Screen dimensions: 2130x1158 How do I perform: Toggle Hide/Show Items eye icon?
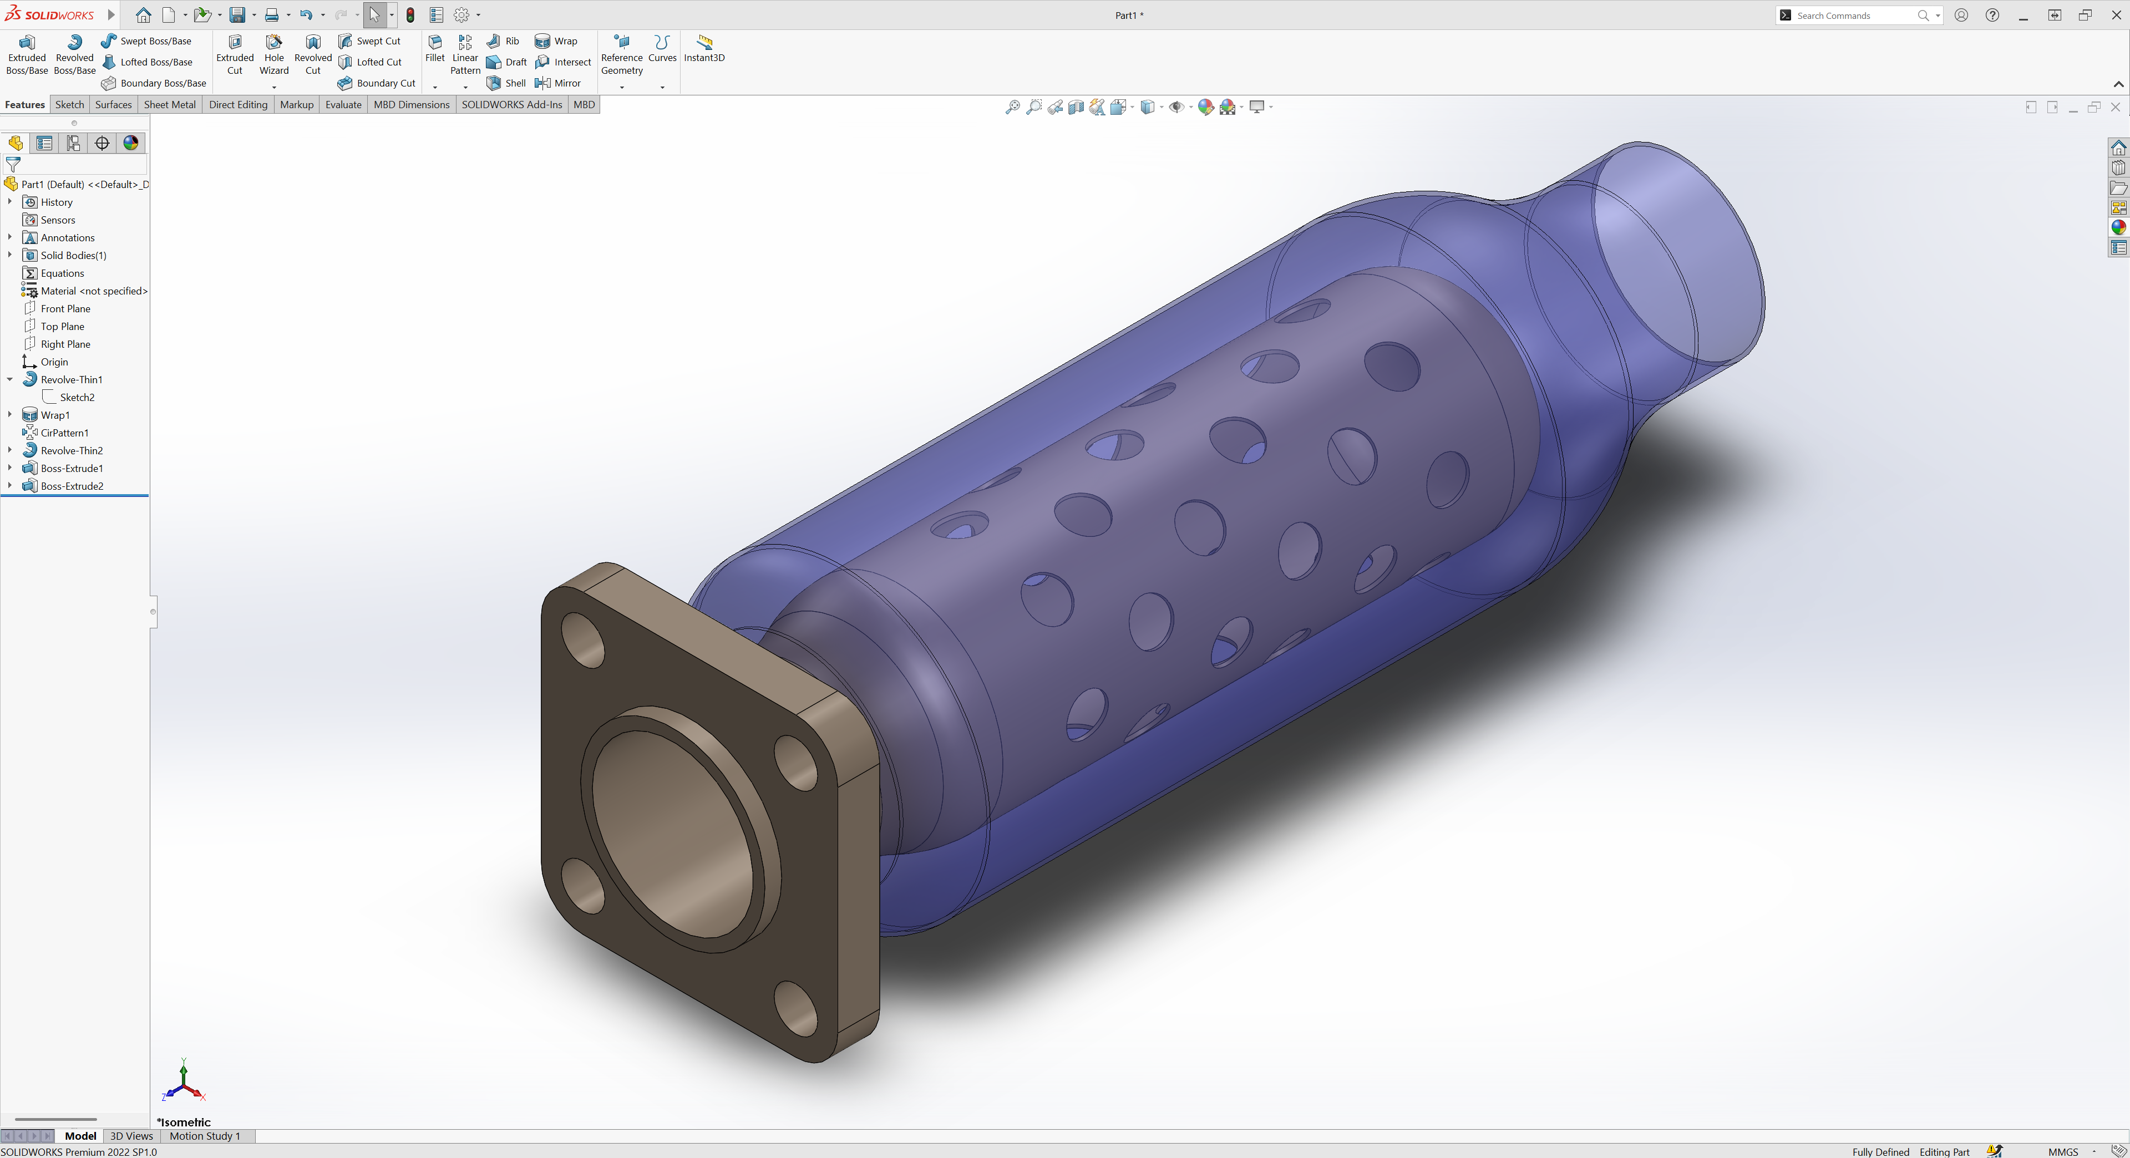pyautogui.click(x=1176, y=106)
